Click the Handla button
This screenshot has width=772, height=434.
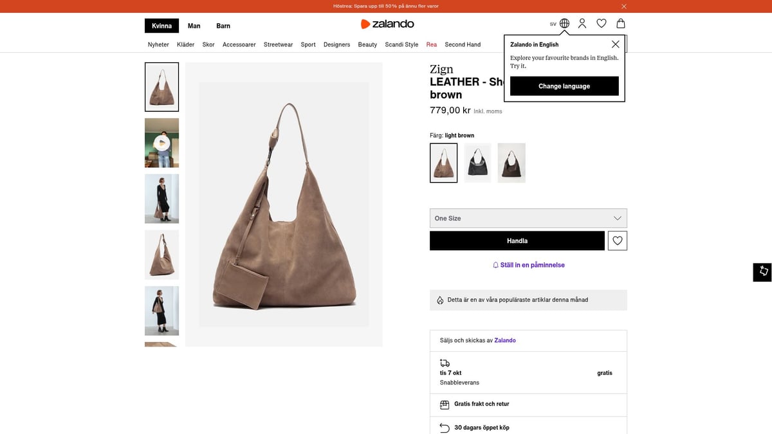point(517,240)
